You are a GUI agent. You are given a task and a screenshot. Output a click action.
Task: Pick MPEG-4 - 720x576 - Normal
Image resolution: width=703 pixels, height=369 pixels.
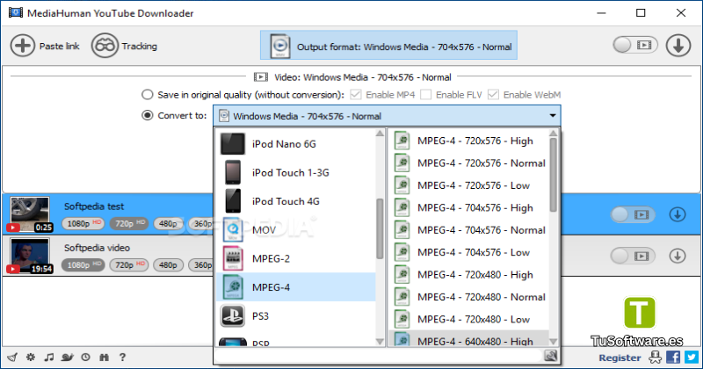tap(468, 163)
